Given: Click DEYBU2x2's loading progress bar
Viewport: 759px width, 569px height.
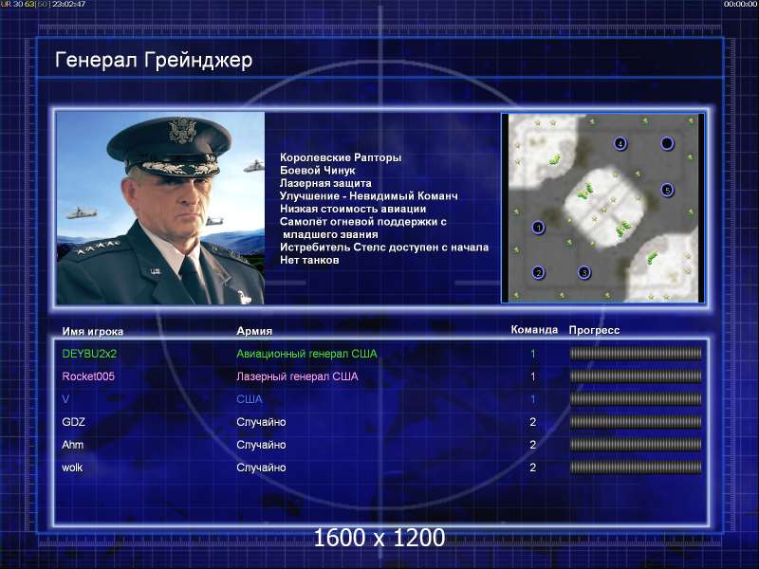Looking at the screenshot, I should pyautogui.click(x=636, y=354).
